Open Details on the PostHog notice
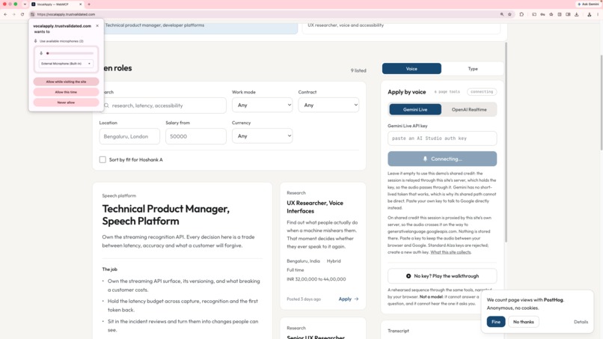 581,322
